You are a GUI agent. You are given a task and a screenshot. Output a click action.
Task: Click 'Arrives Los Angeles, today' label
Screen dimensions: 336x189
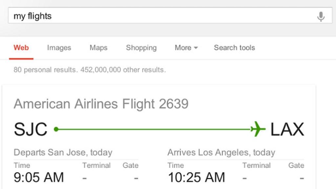point(221,152)
